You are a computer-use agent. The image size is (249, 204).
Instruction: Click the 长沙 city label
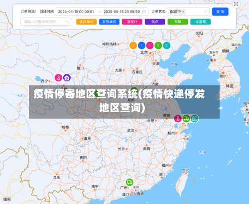121,149
